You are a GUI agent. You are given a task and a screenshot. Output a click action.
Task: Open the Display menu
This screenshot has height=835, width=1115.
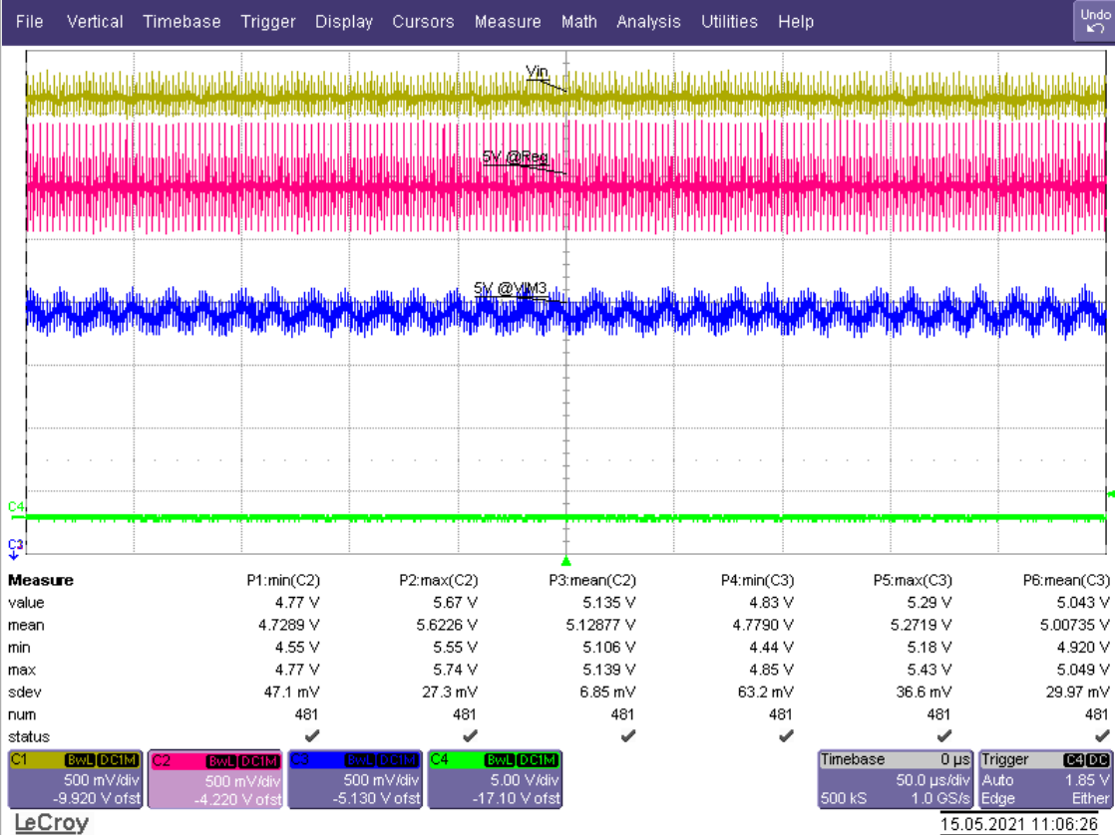[343, 22]
